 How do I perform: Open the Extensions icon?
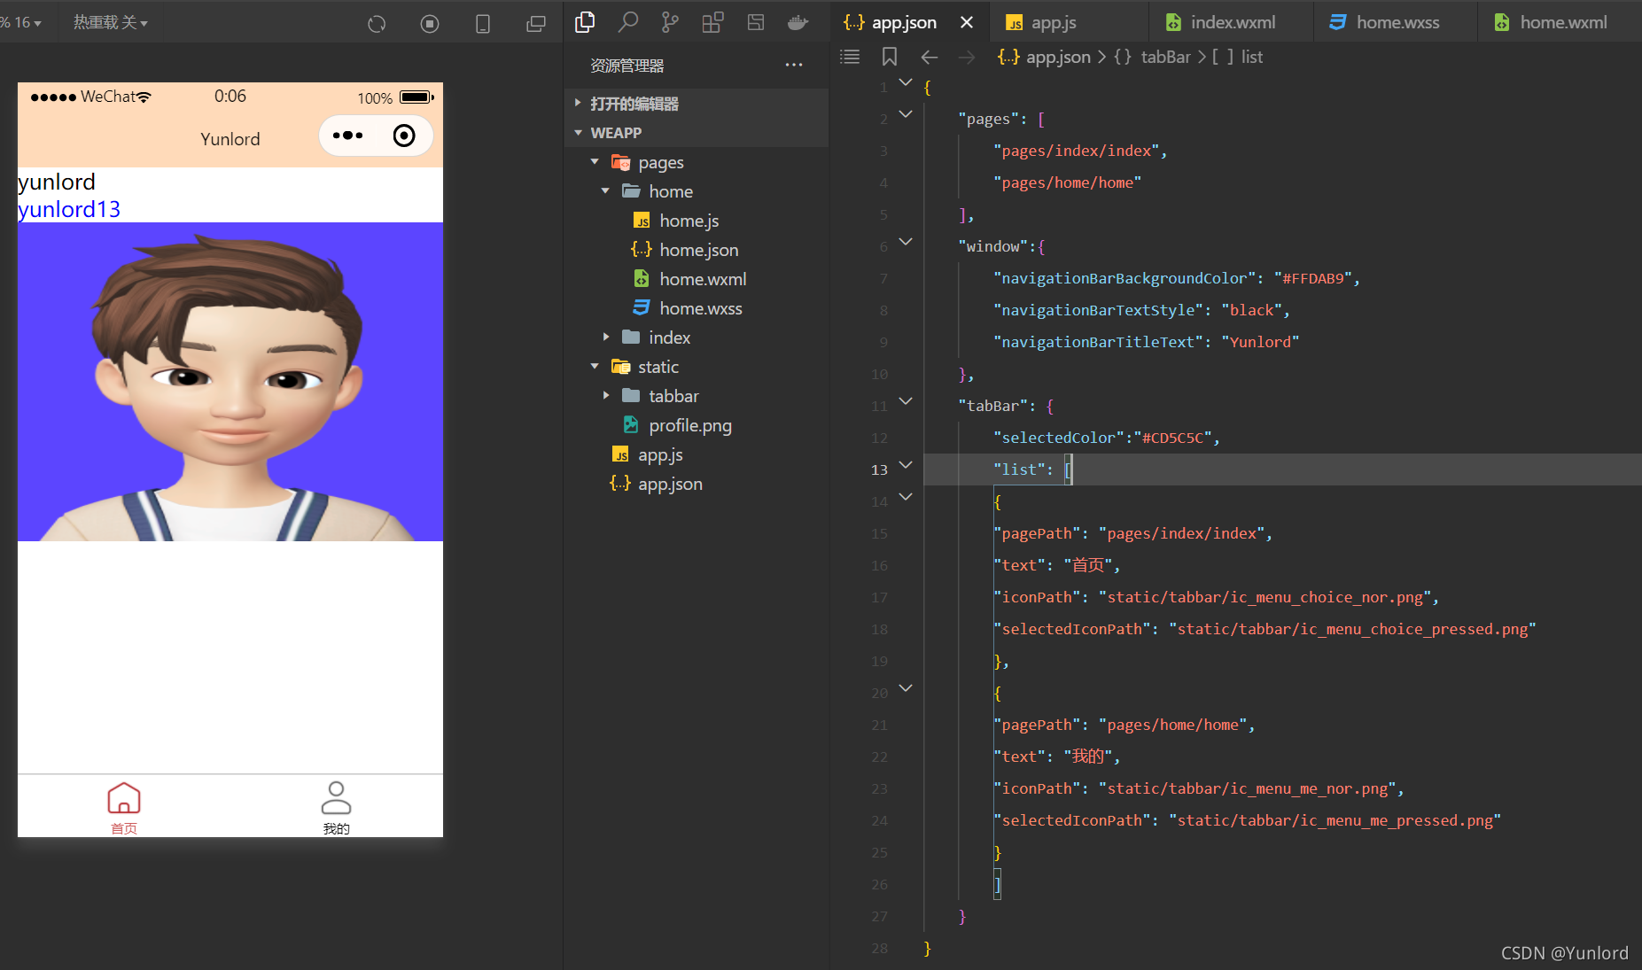[x=713, y=22]
